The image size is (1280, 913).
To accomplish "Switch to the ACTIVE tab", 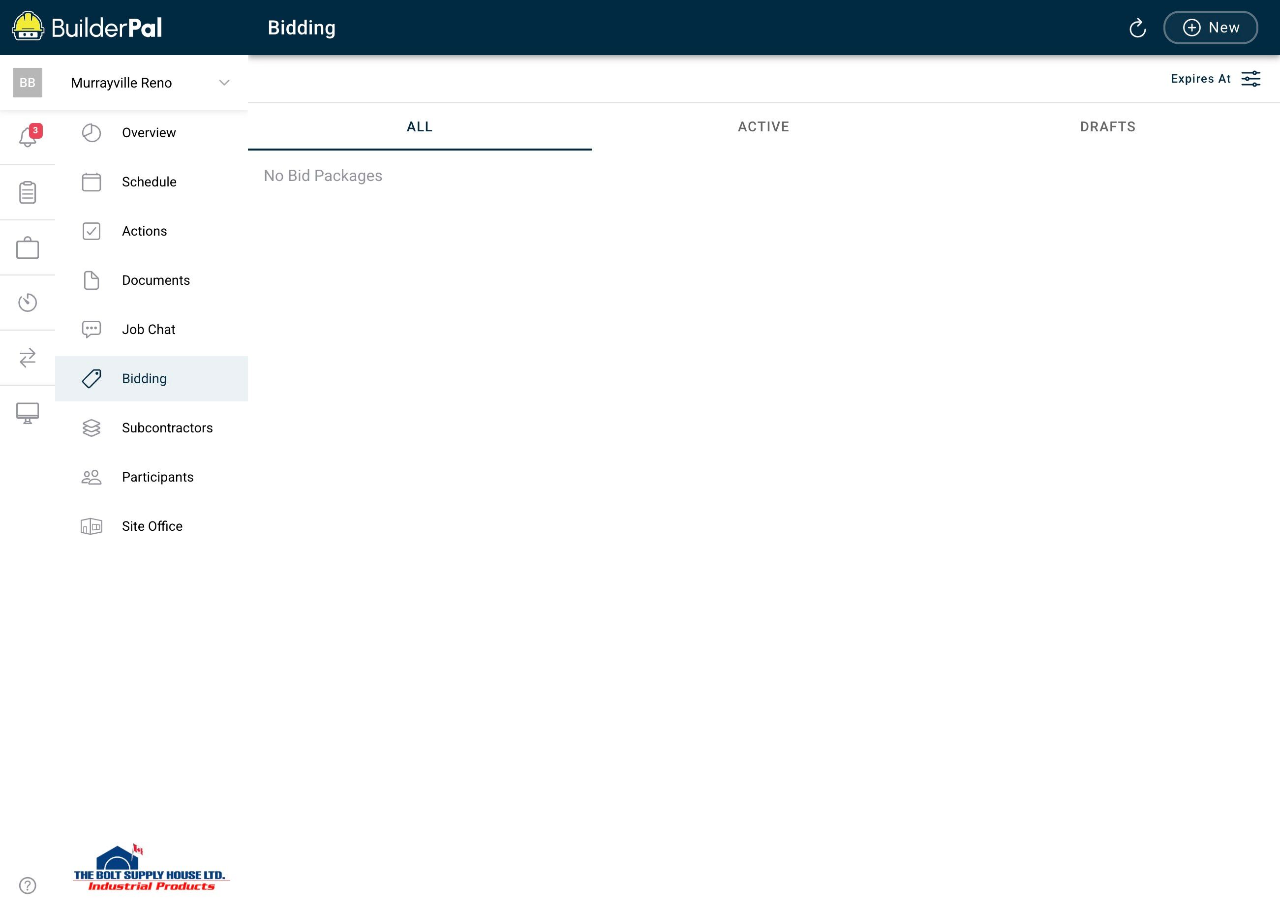I will [763, 126].
